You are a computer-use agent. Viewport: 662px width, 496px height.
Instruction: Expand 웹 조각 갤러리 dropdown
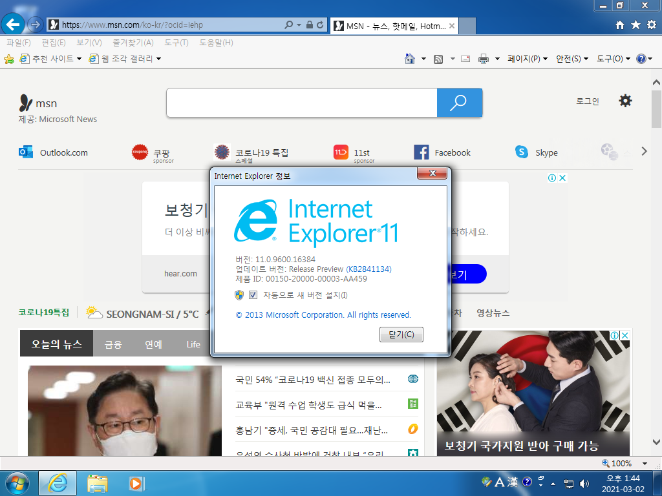coord(159,59)
